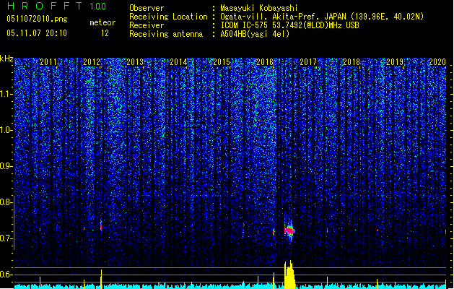
Task: Click the 2014 time marker
Action: point(178,62)
